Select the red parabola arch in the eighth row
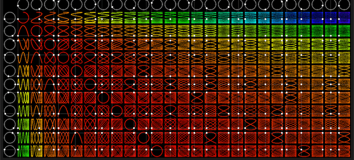 point(63,111)
